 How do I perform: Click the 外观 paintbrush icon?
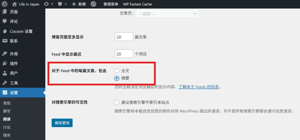(5, 54)
